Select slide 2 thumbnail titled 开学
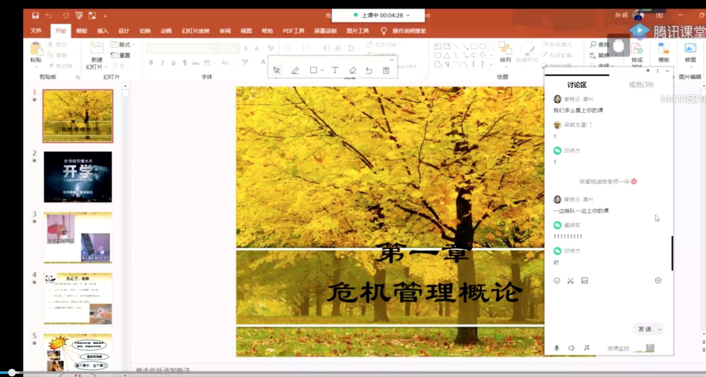The height and width of the screenshot is (377, 706). tap(78, 177)
